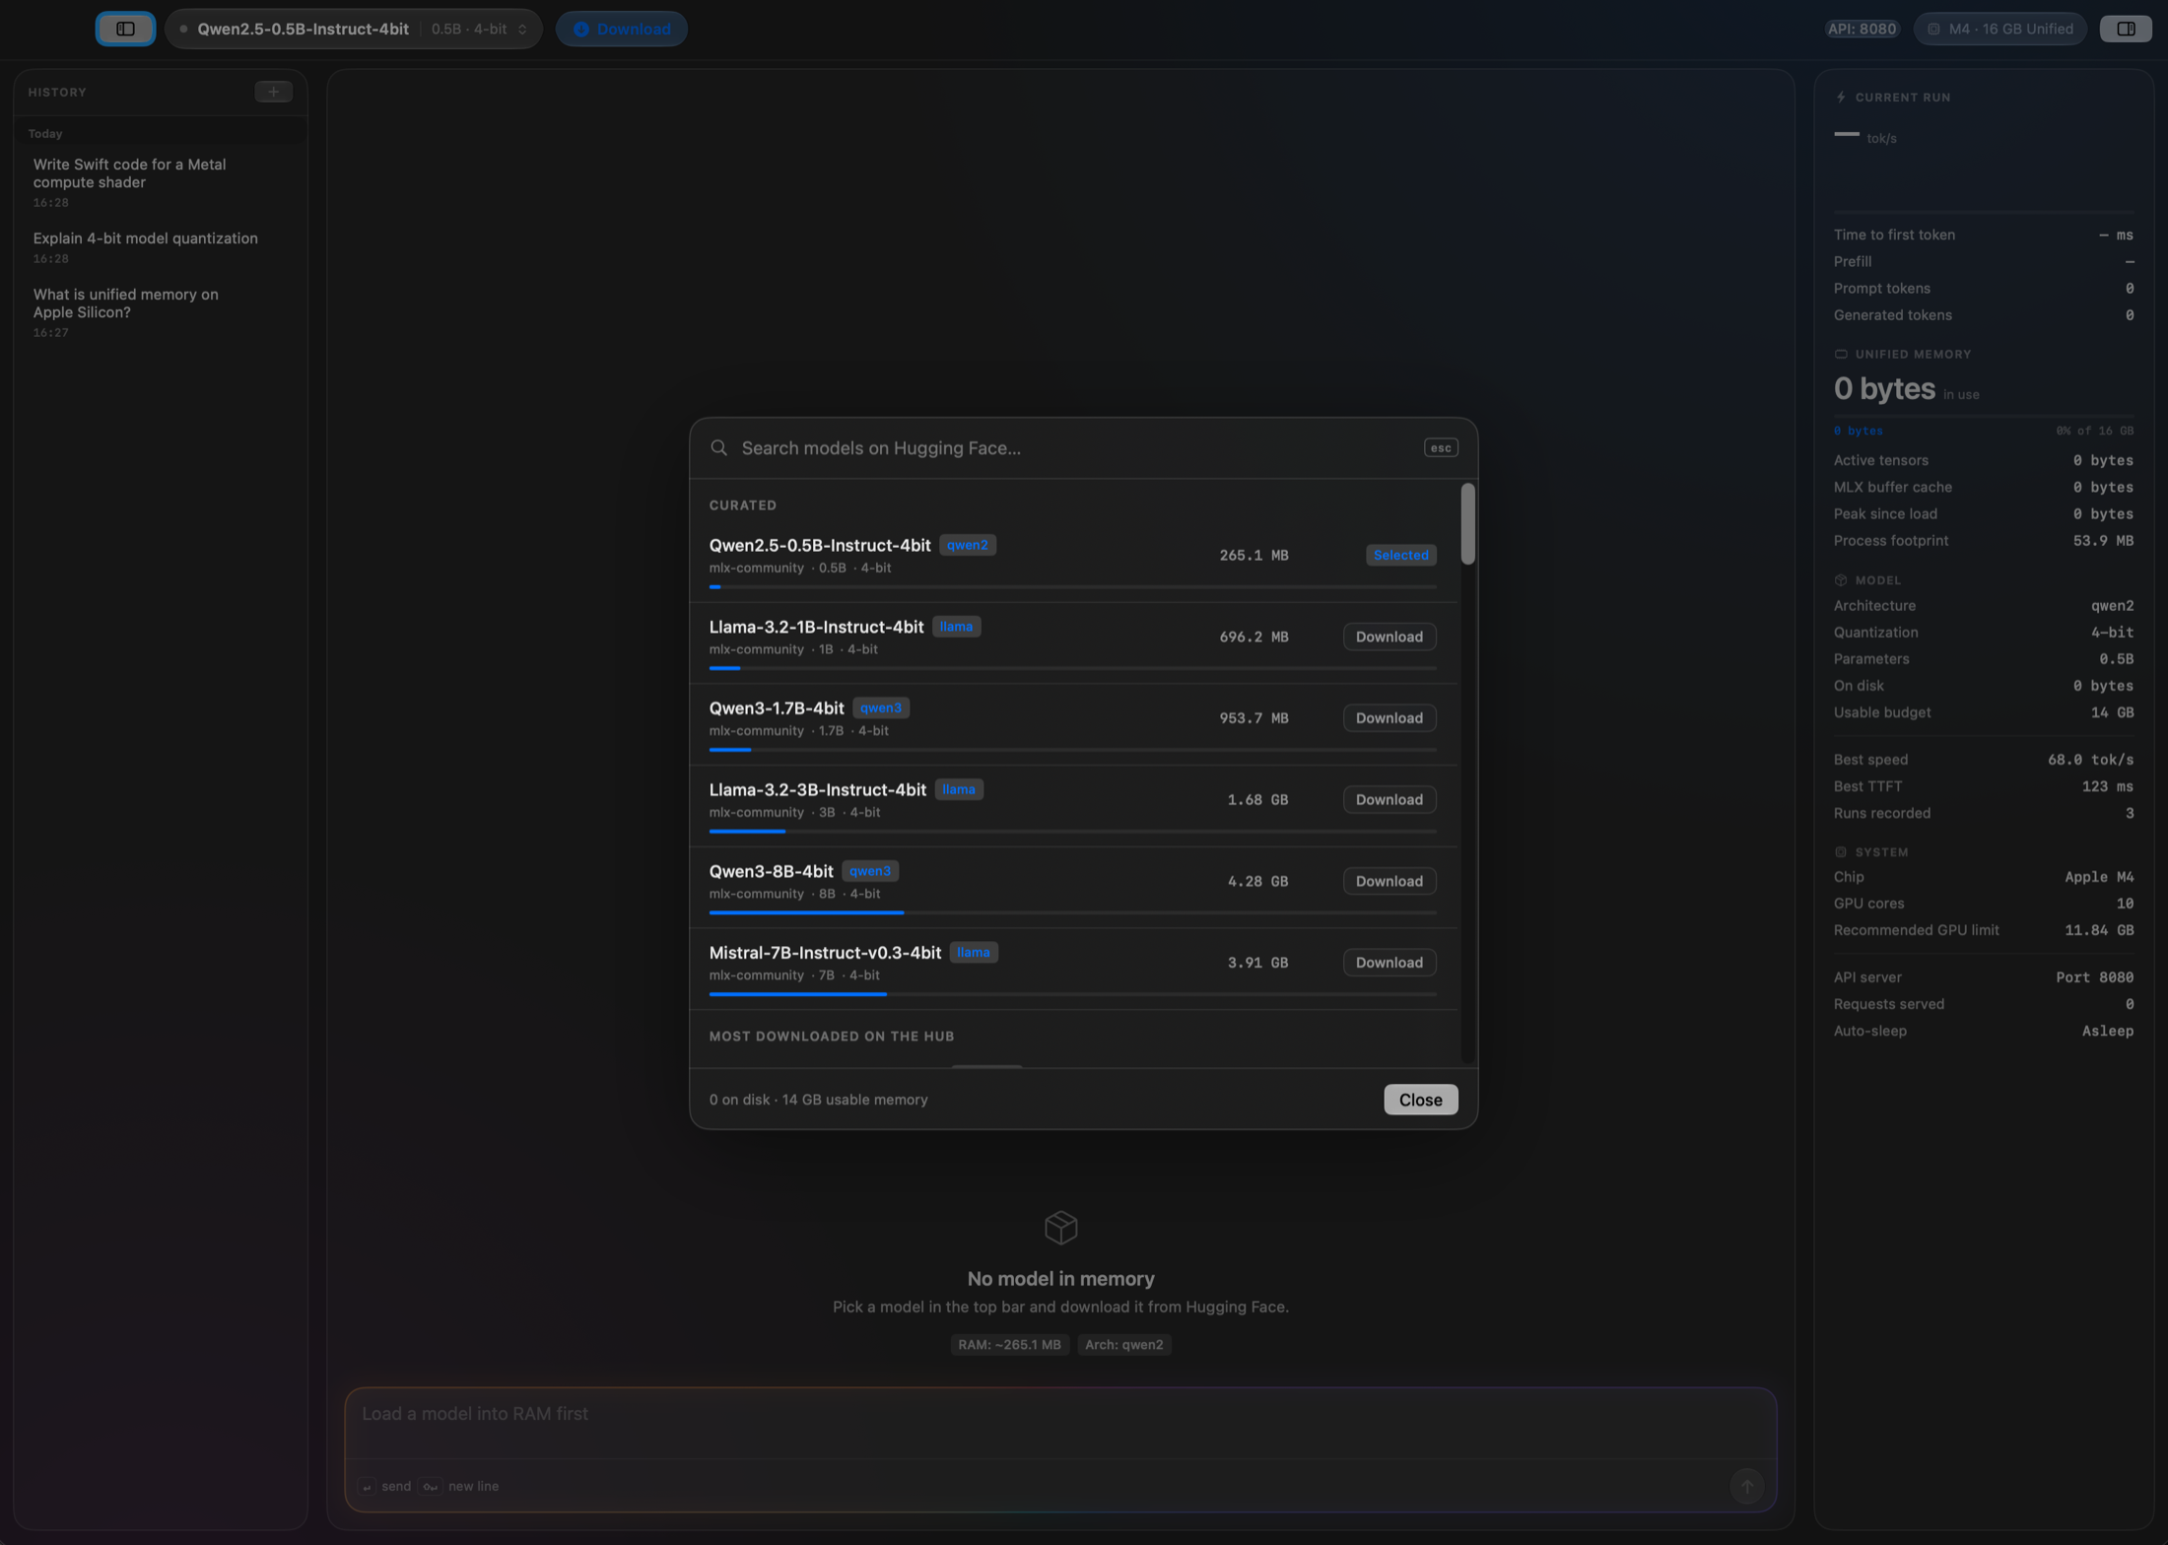2168x1545 pixels.
Task: Click the cube icon beside Model heading
Action: pos(1840,580)
